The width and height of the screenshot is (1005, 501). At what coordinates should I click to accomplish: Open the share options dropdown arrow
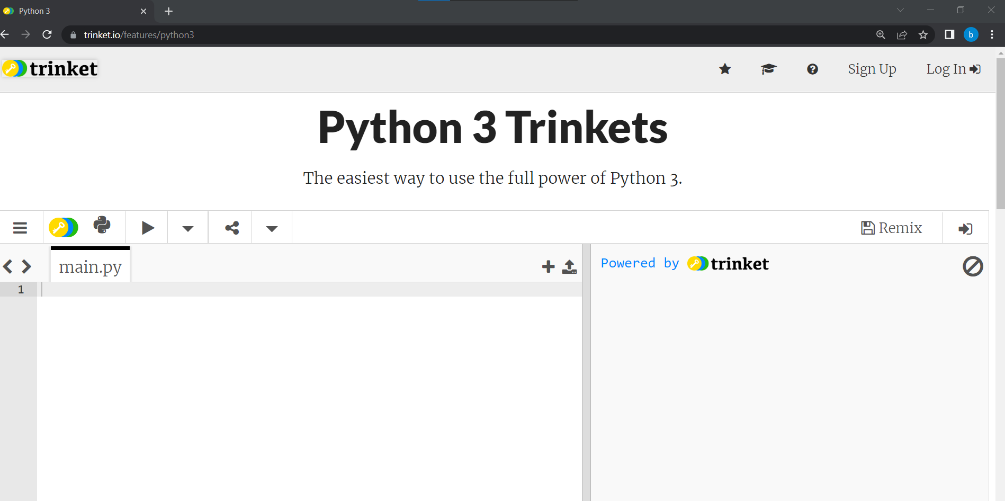tap(271, 228)
